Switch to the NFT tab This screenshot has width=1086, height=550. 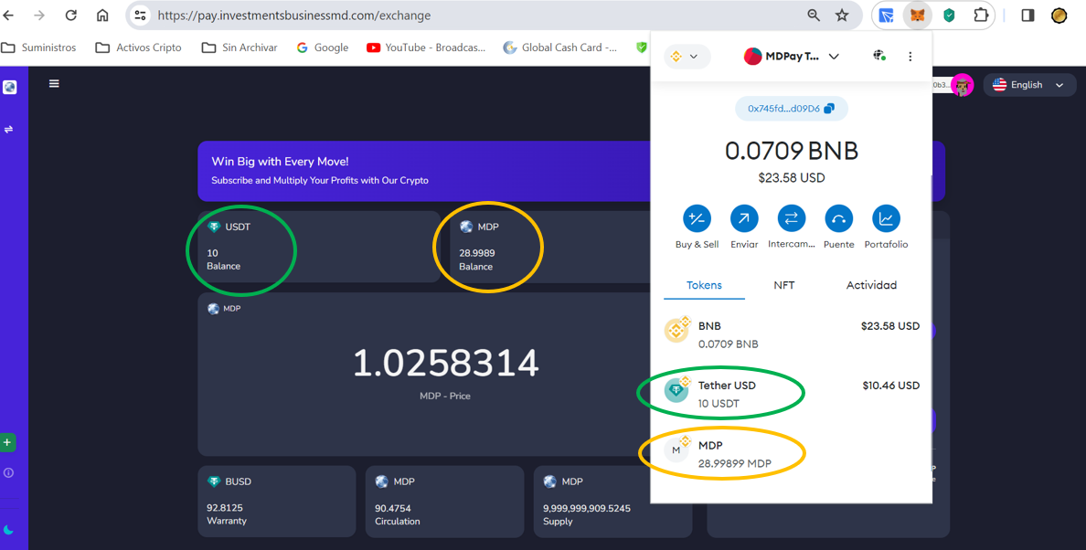point(783,285)
